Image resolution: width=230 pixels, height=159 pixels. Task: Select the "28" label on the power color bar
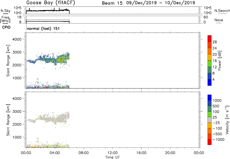(214, 42)
